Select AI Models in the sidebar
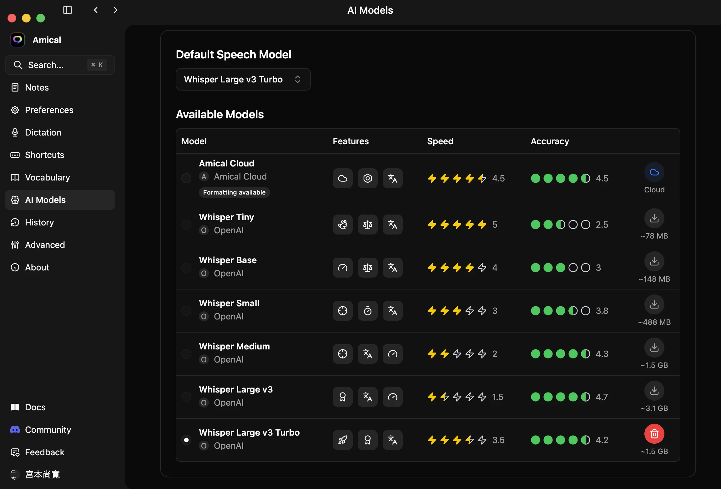The width and height of the screenshot is (721, 489). [x=60, y=200]
